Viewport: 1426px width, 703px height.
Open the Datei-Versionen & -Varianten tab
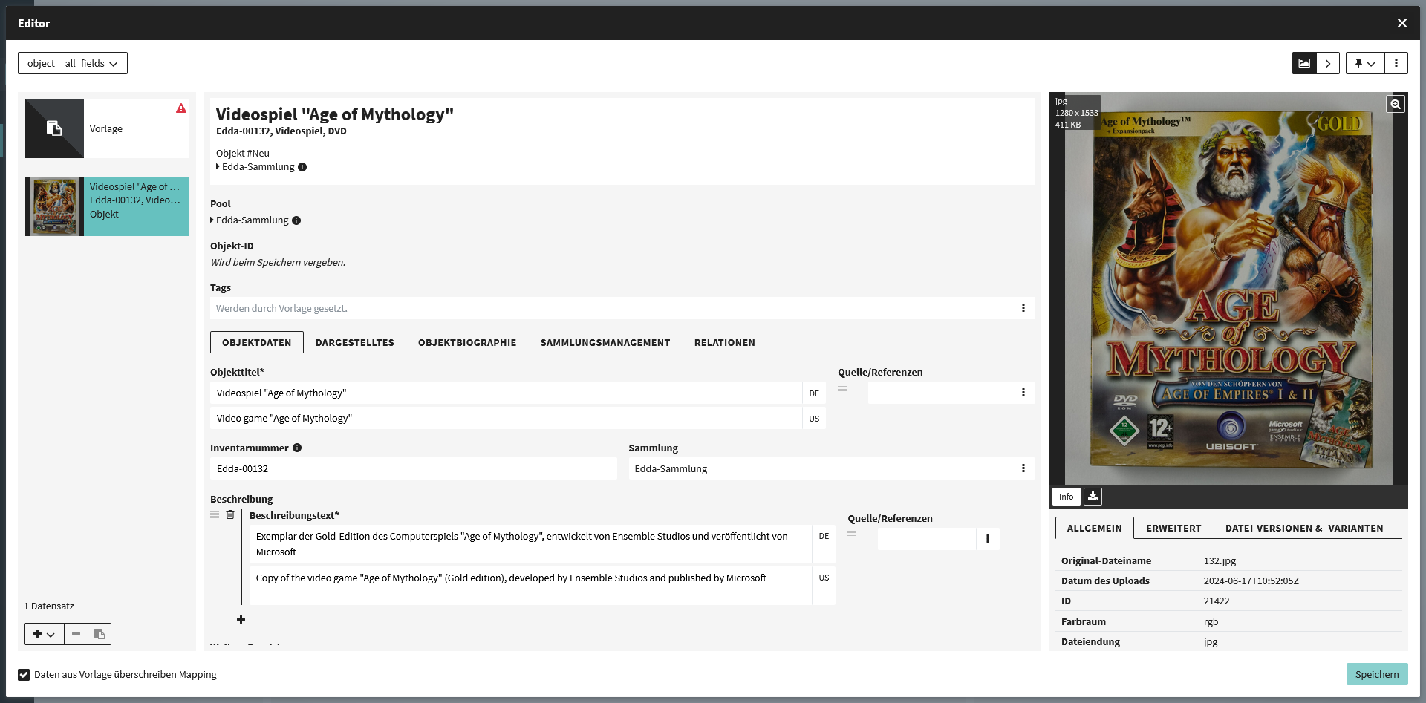pos(1303,529)
